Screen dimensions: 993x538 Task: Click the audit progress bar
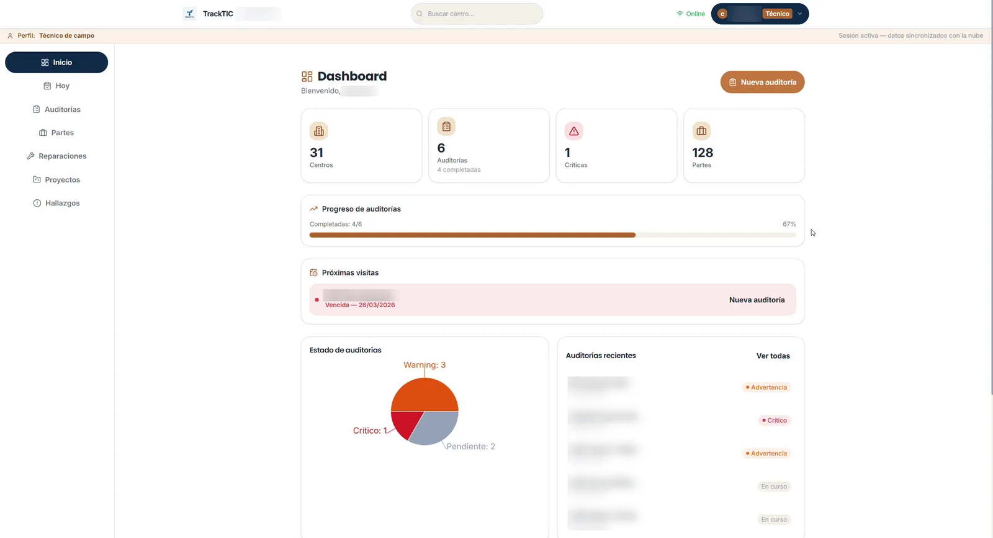coord(552,235)
